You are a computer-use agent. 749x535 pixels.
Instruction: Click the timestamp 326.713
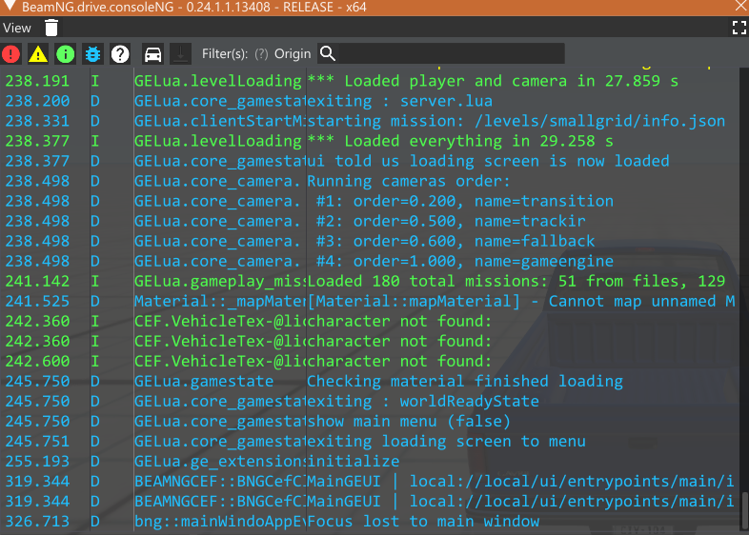[37, 522]
